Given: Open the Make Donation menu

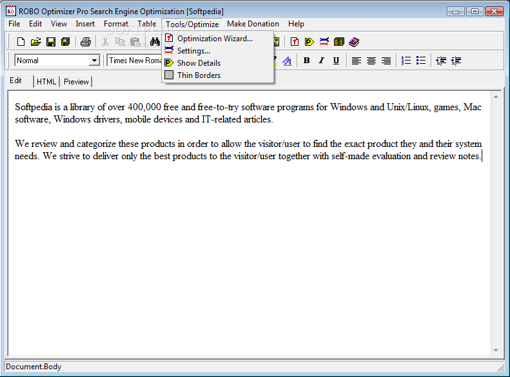Looking at the screenshot, I should pos(253,24).
